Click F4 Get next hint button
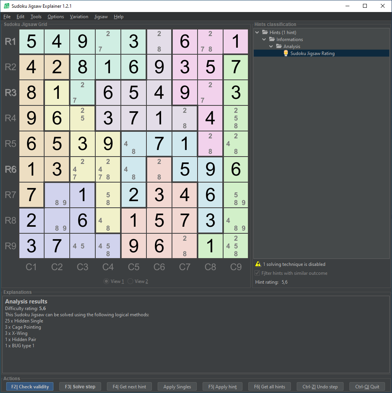The width and height of the screenshot is (392, 393). click(129, 386)
